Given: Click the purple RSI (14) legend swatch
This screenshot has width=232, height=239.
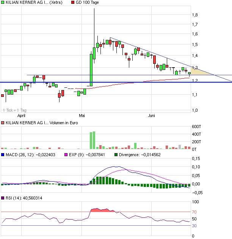Looking at the screenshot, I should 3,198.
